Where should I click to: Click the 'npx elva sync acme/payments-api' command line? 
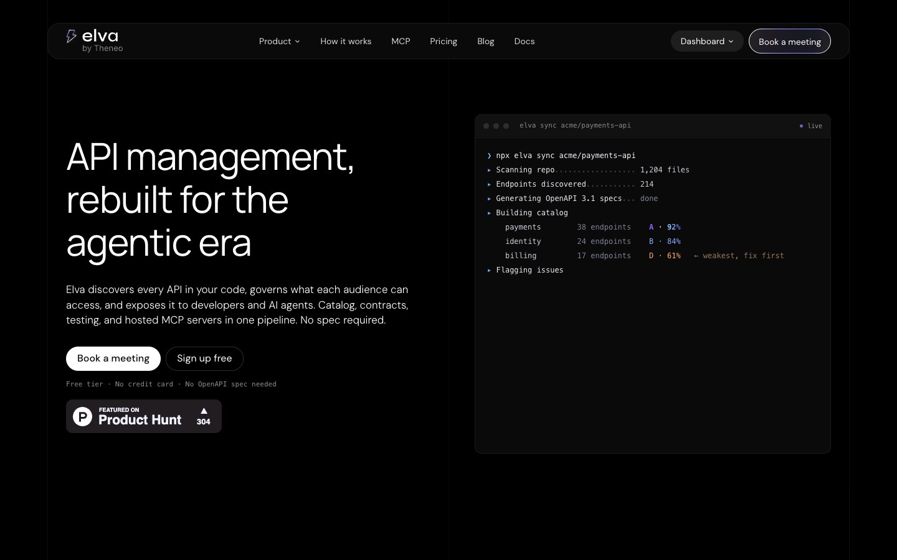coord(561,156)
